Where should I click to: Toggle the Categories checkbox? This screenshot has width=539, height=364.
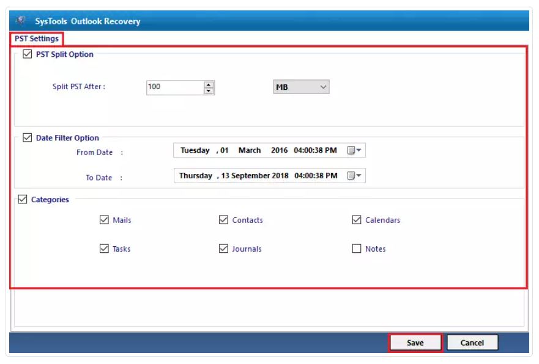pos(23,199)
